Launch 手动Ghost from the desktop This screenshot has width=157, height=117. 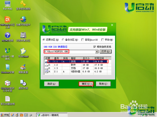(23, 53)
